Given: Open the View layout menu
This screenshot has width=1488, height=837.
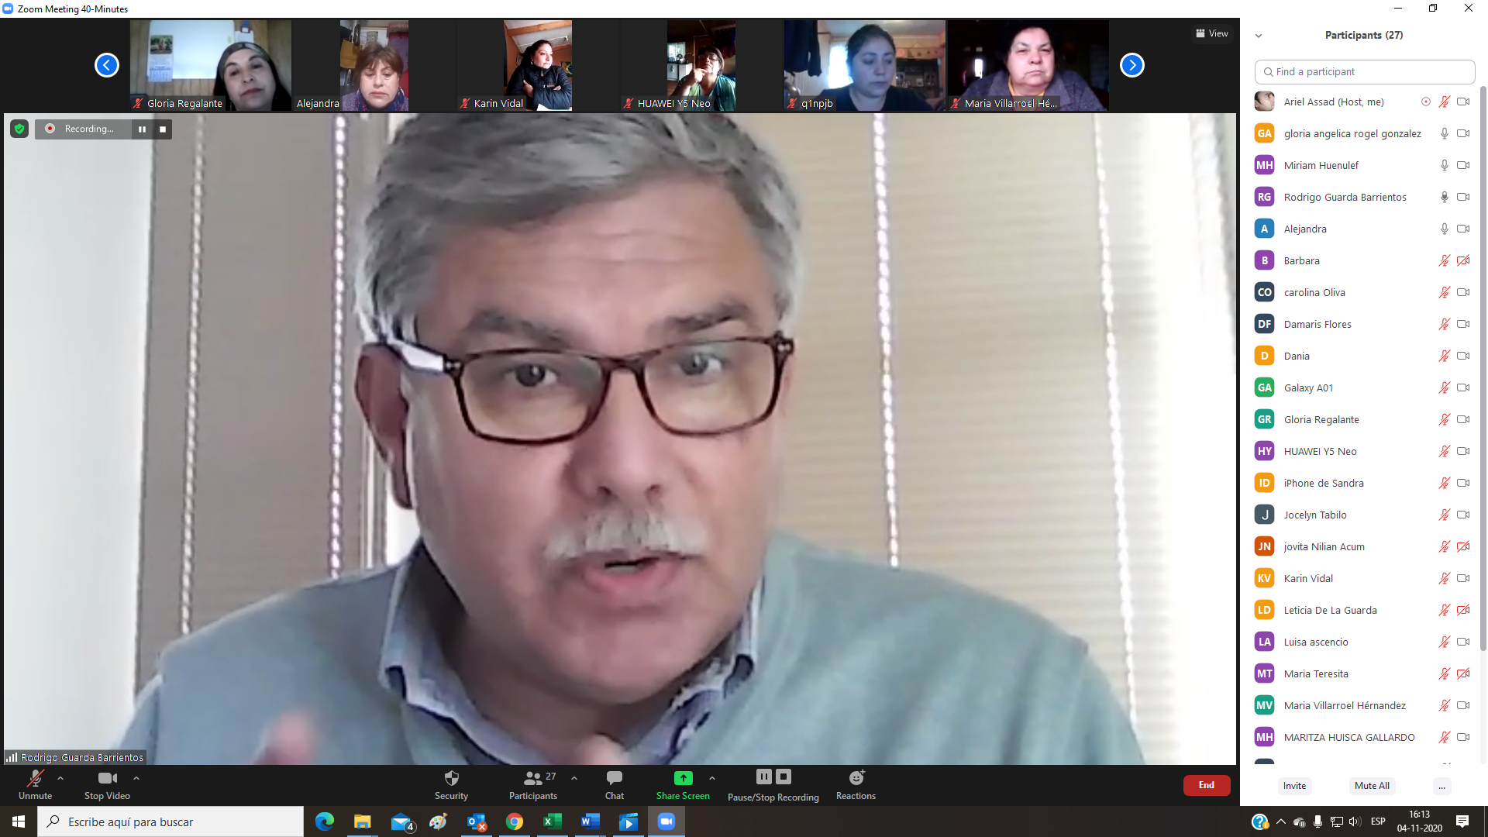Looking at the screenshot, I should coord(1212,33).
